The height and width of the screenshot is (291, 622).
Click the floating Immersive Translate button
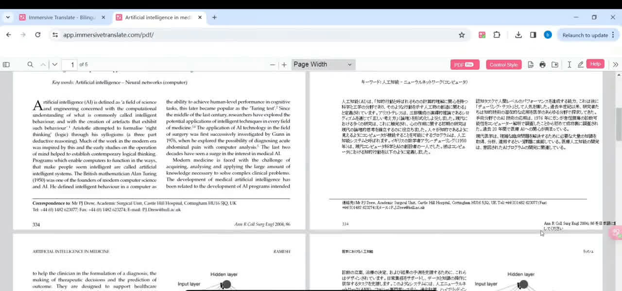click(616, 232)
